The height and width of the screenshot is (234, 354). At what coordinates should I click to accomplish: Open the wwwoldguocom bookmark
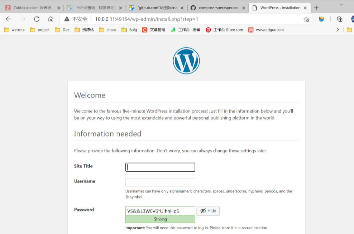[266, 30]
